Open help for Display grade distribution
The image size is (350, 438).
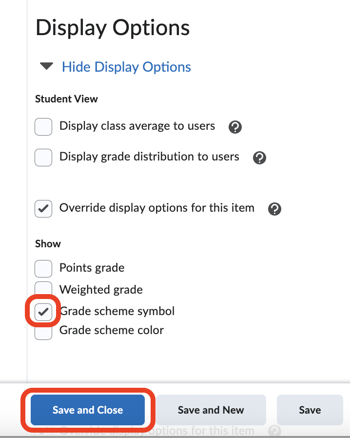click(x=260, y=158)
